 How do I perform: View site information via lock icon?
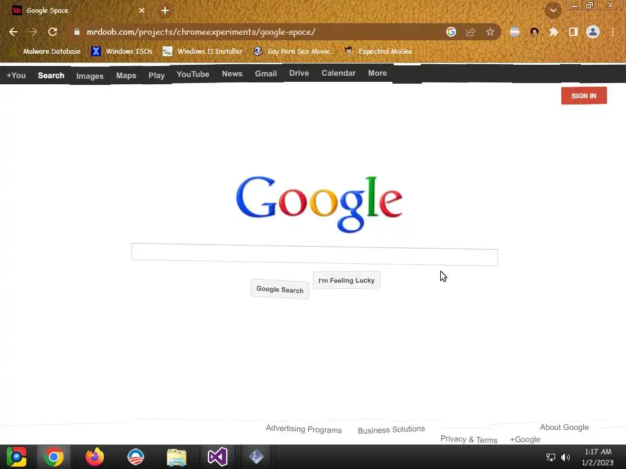point(77,32)
